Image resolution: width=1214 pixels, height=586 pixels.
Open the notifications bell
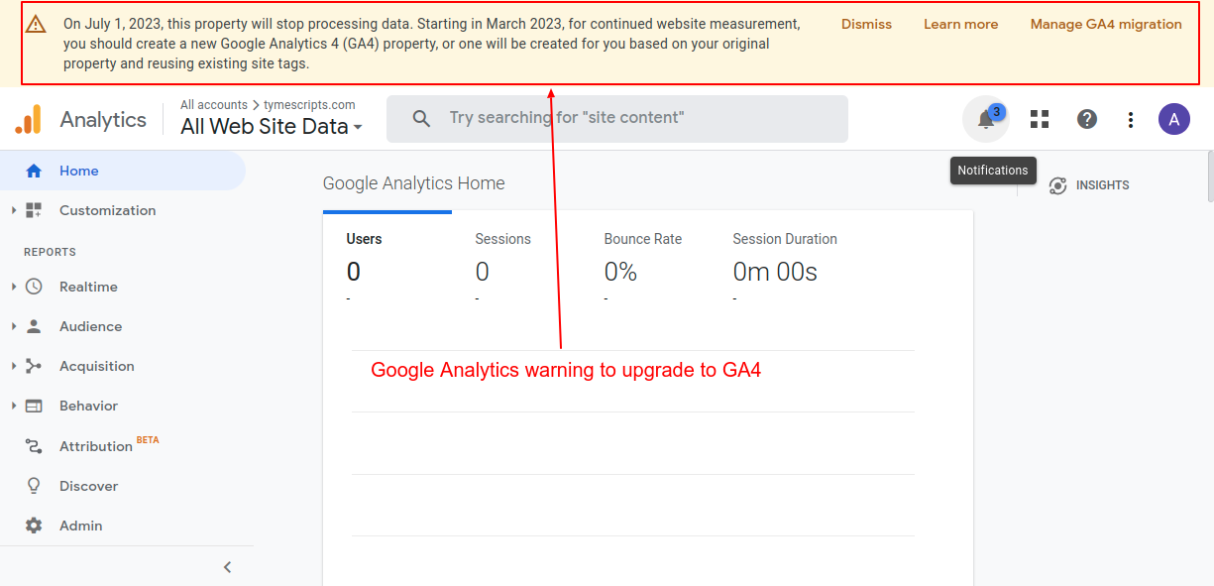(x=986, y=119)
